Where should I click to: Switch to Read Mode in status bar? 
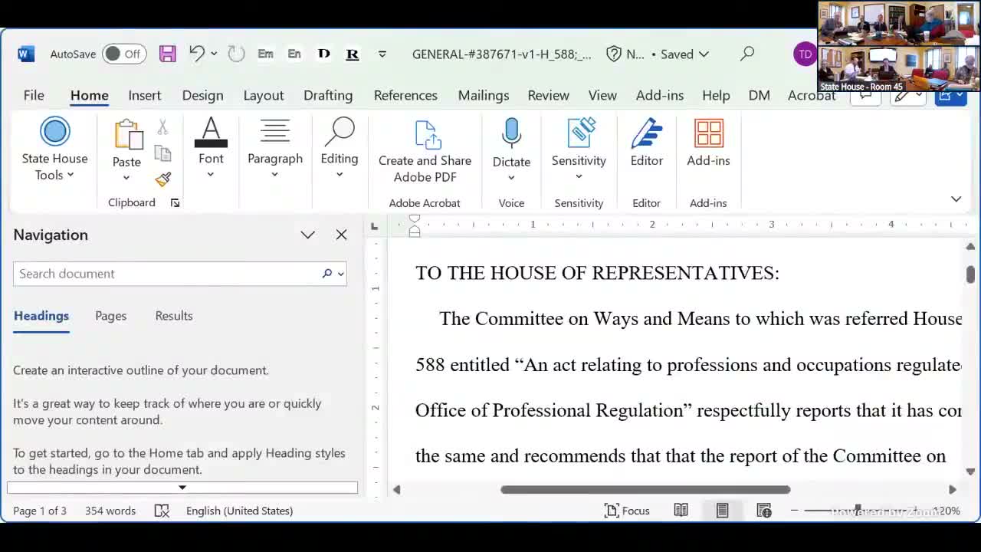click(x=681, y=510)
